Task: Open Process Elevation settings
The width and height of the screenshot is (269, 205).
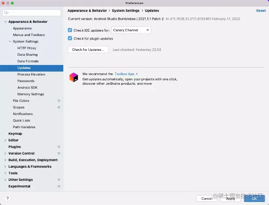Action: point(31,74)
